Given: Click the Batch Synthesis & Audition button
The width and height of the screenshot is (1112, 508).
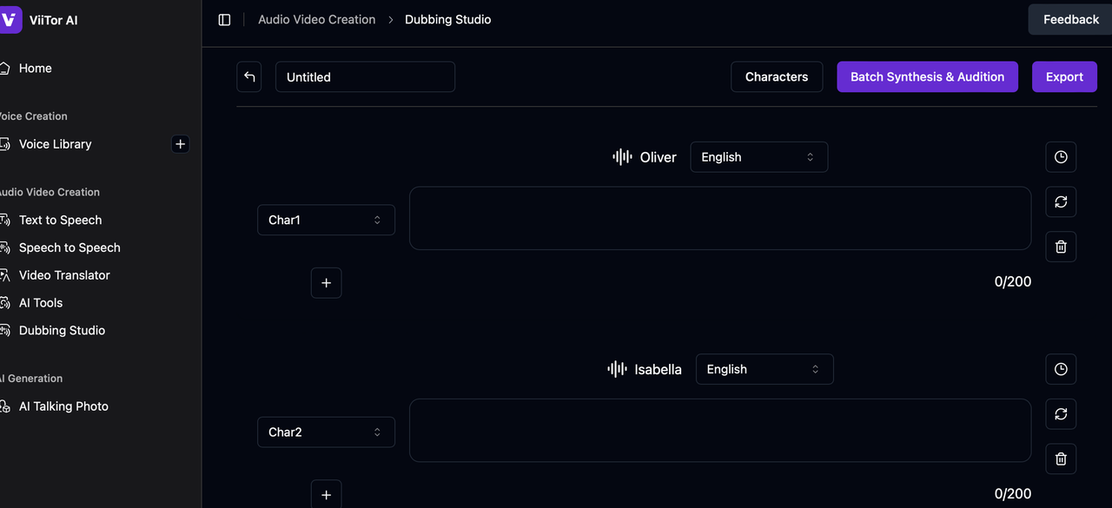Looking at the screenshot, I should (927, 76).
